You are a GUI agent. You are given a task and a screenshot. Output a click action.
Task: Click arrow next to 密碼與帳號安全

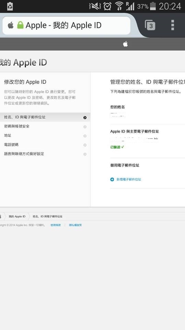85,127
